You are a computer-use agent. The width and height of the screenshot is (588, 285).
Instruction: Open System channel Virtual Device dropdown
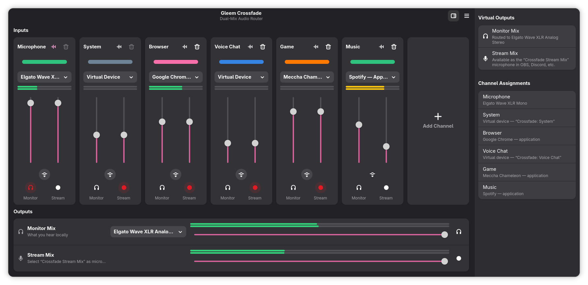tap(110, 77)
